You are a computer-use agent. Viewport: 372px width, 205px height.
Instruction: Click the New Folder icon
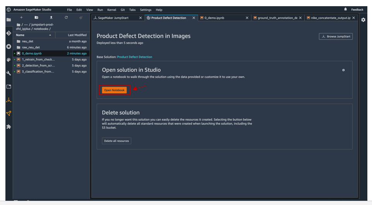tap(36, 17)
